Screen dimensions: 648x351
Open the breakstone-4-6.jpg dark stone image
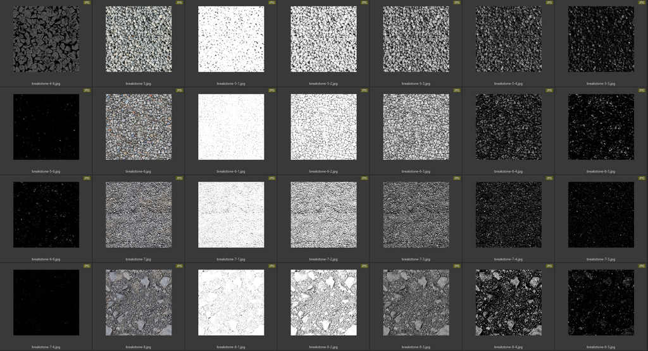click(x=46, y=39)
